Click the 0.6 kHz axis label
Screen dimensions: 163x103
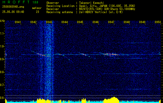[x=2, y=98]
